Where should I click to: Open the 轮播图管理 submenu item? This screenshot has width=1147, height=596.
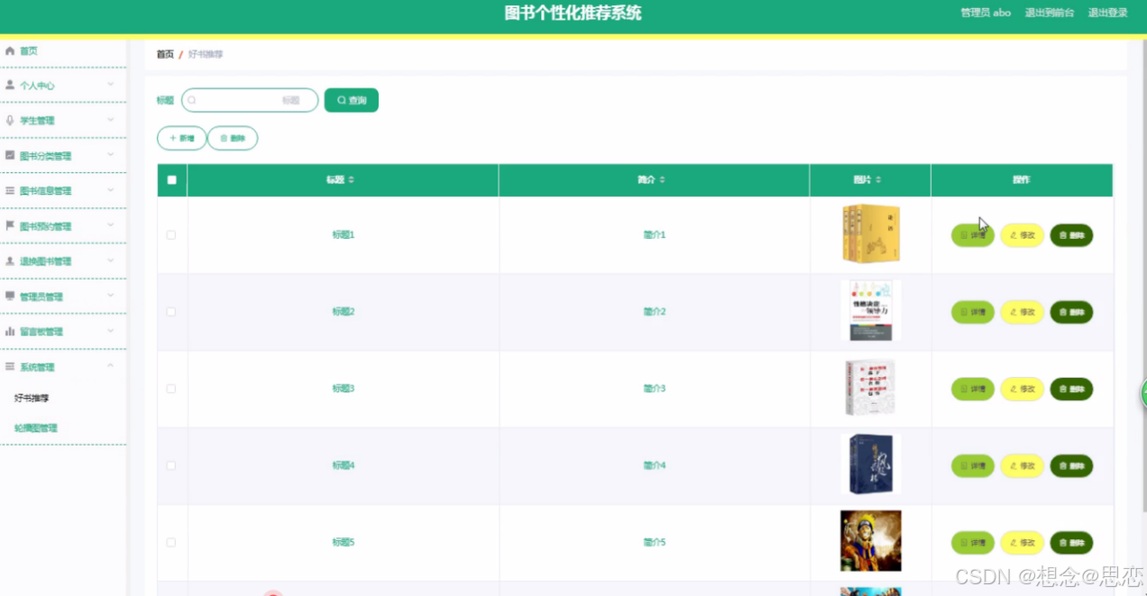point(36,428)
